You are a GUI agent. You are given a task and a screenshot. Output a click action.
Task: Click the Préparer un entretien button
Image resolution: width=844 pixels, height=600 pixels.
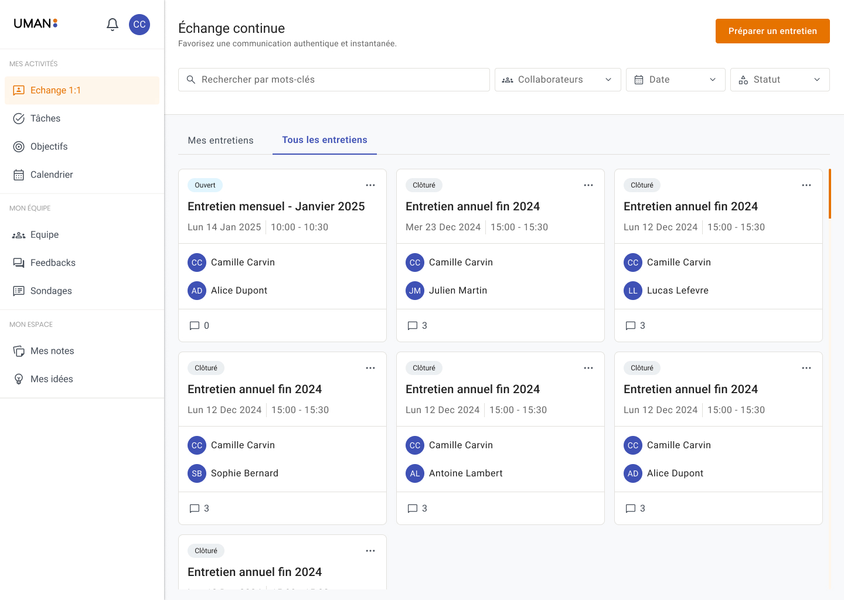click(x=772, y=31)
